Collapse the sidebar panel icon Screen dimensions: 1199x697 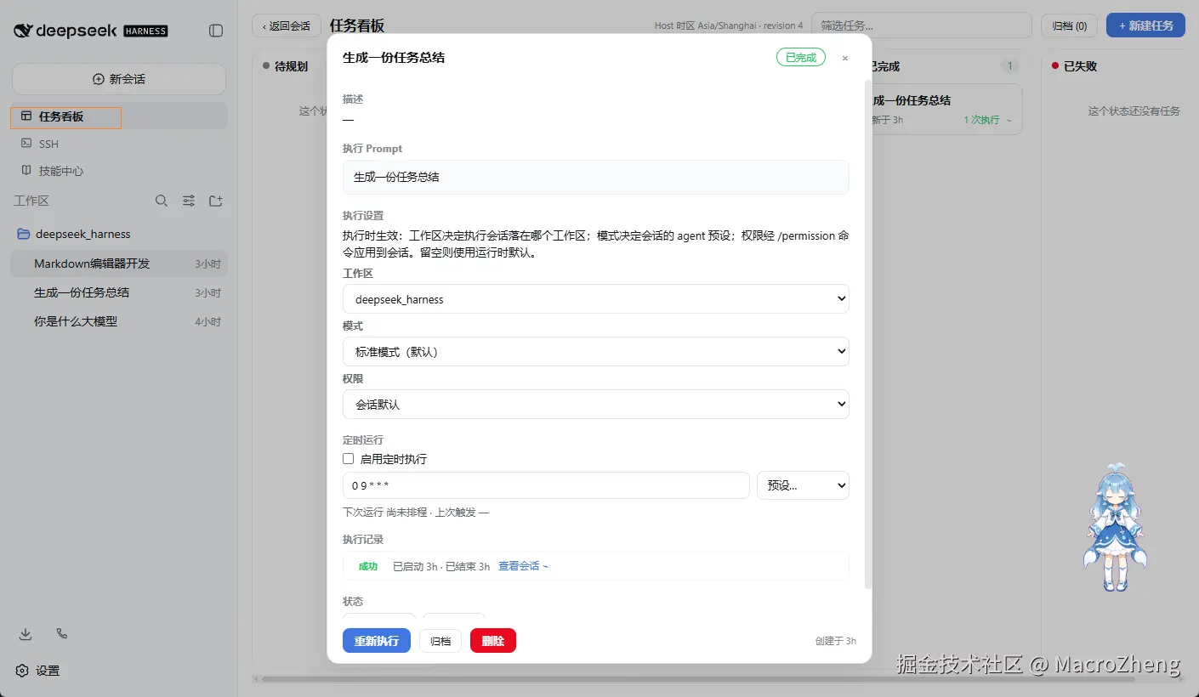coord(216,31)
